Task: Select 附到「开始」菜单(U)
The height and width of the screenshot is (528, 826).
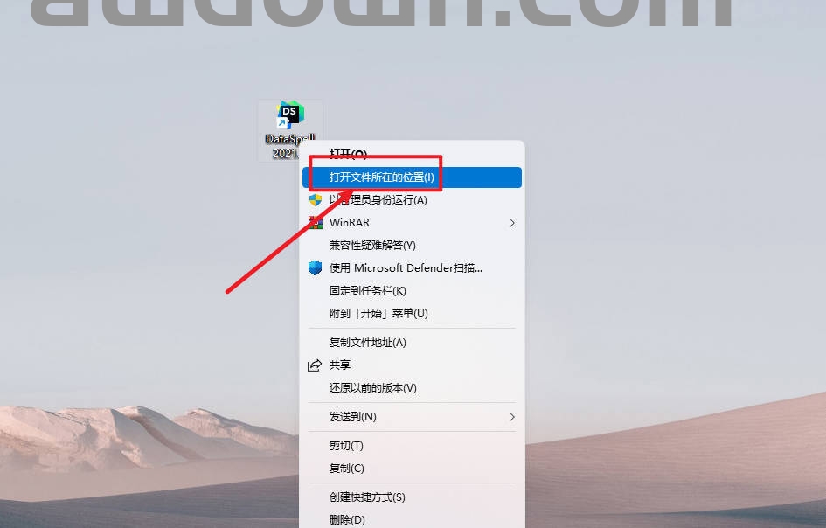Action: 412,314
